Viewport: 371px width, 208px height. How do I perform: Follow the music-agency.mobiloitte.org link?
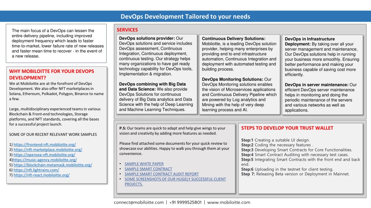(45, 160)
